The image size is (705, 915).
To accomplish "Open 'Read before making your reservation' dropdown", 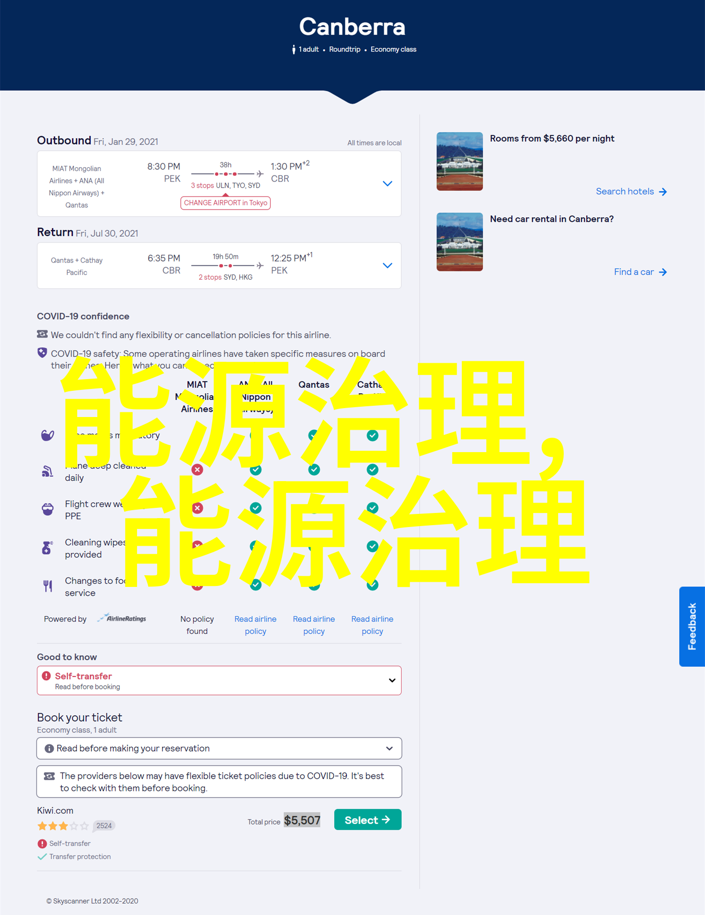I will coord(219,748).
